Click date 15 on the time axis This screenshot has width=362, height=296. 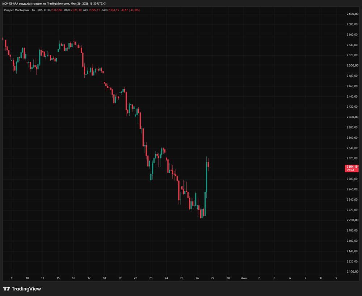coord(58,278)
